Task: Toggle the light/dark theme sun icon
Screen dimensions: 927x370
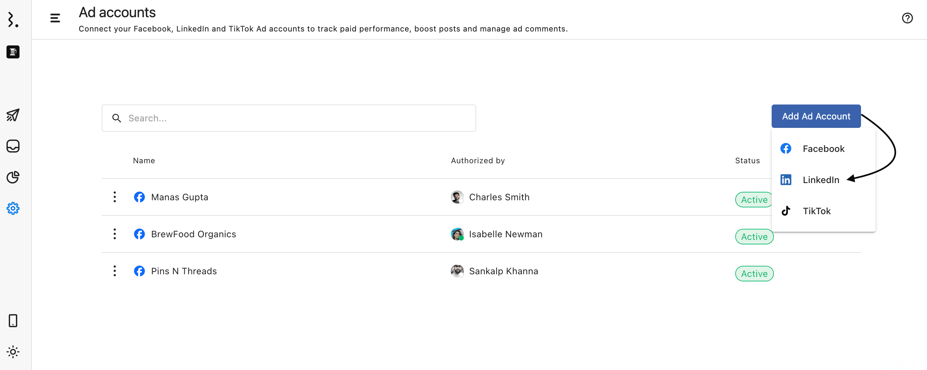Action: (x=13, y=352)
